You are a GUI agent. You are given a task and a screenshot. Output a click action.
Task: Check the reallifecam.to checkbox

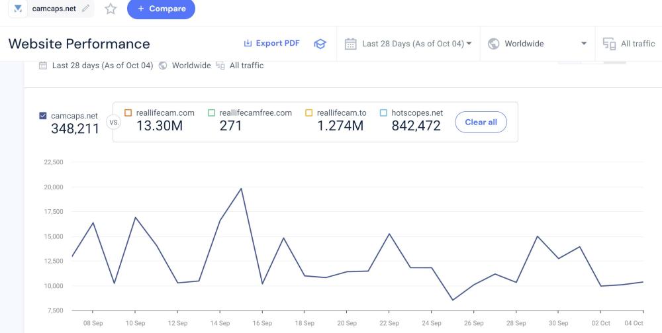click(308, 113)
